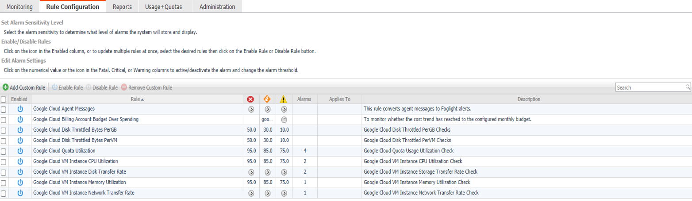Click the orange Critical column header icon
The image size is (692, 201).
pyautogui.click(x=267, y=99)
